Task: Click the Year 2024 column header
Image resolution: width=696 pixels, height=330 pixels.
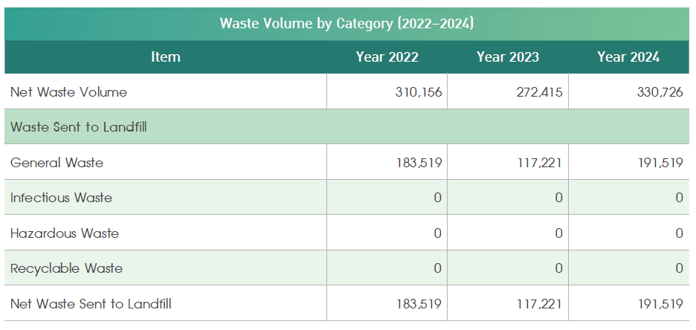Action: (x=628, y=57)
